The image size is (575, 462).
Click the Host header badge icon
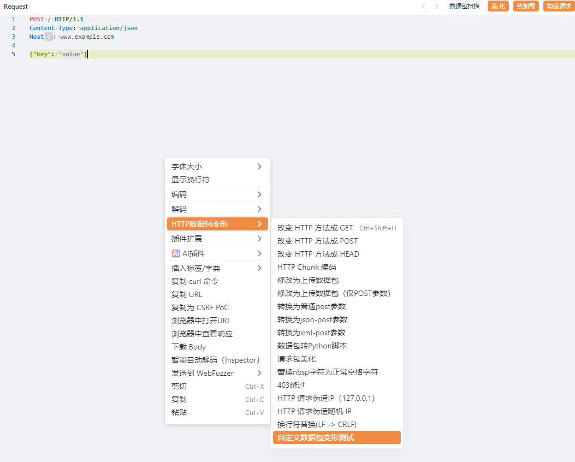click(49, 37)
